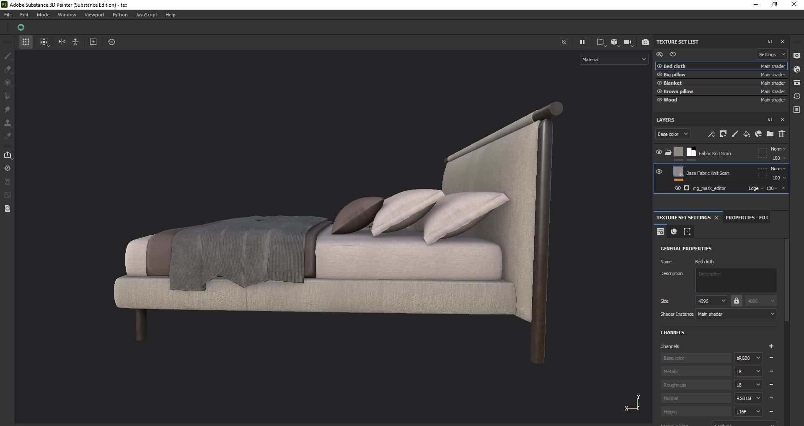Activate the selection frame icon in viewport toolbar

pyautogui.click(x=26, y=42)
